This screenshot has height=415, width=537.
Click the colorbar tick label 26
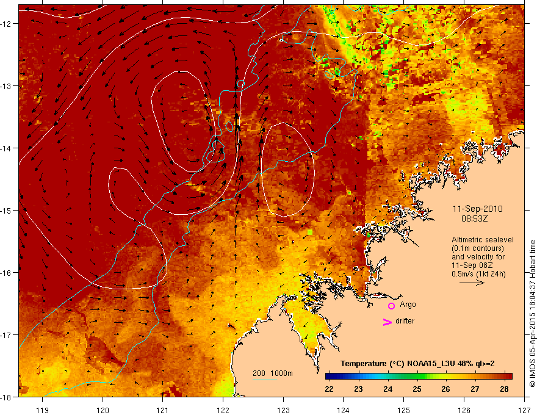[x=445, y=389]
